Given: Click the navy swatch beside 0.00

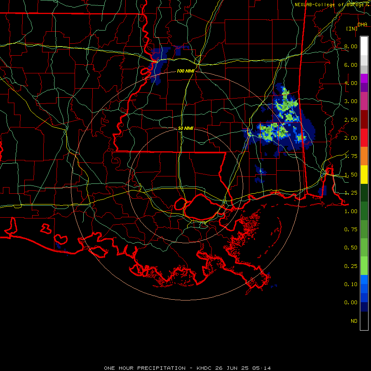Looking at the screenshot, I should (364, 307).
